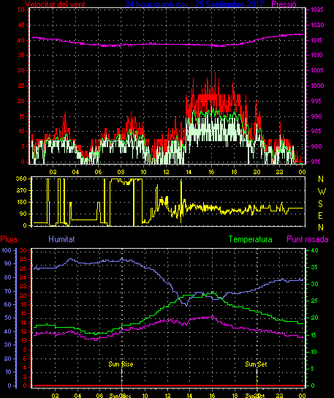Screen dimensions: 334x398
Task: Click humidity axis value 50
Action: click(x=8, y=318)
